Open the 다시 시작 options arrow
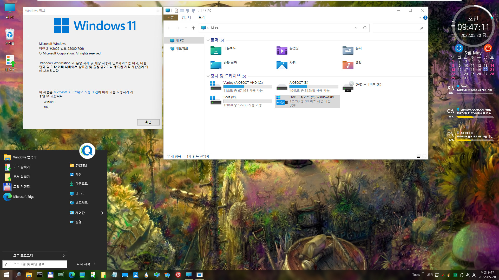The height and width of the screenshot is (280, 499). [x=95, y=264]
